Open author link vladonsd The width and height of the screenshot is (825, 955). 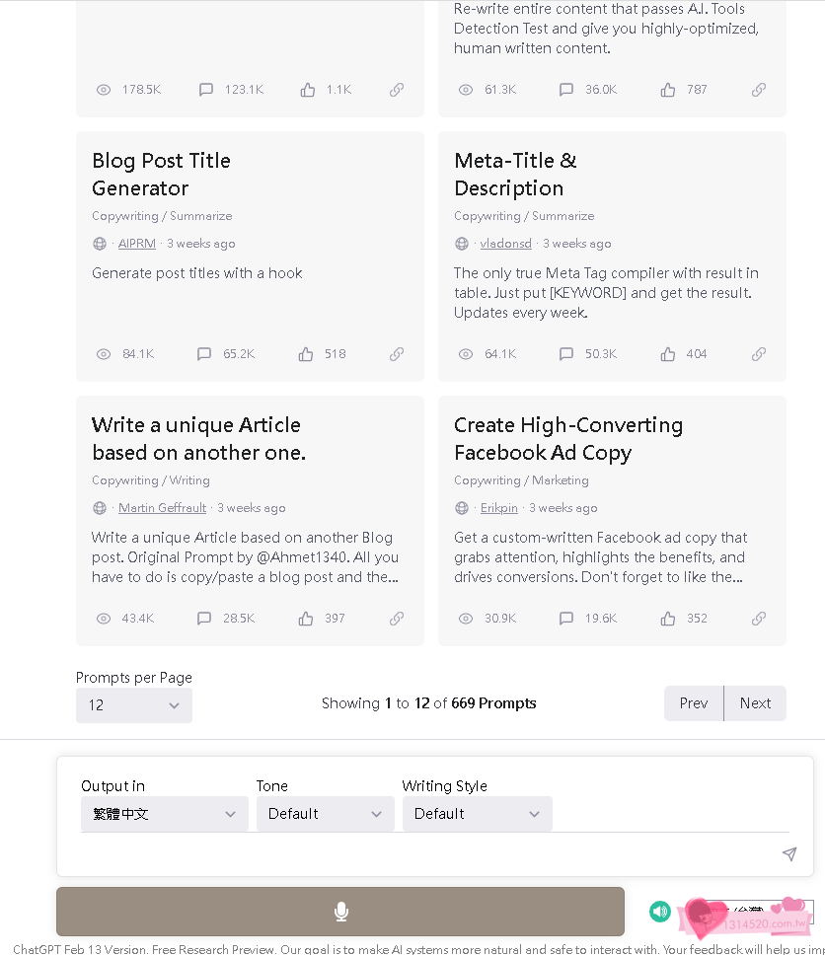(505, 244)
